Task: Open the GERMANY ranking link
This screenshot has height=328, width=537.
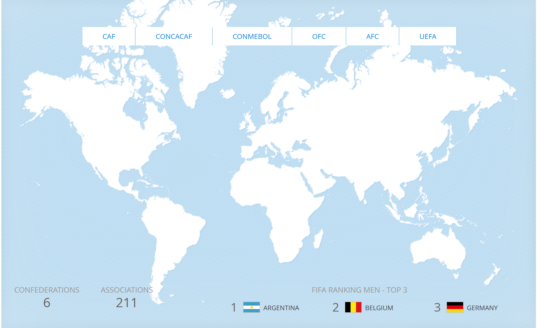Action: [x=482, y=308]
